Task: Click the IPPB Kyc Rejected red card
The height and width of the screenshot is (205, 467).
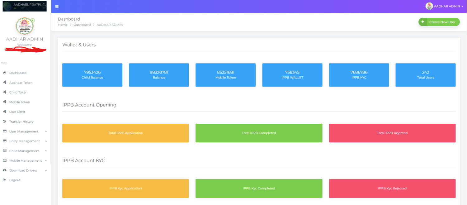Action: click(392, 188)
